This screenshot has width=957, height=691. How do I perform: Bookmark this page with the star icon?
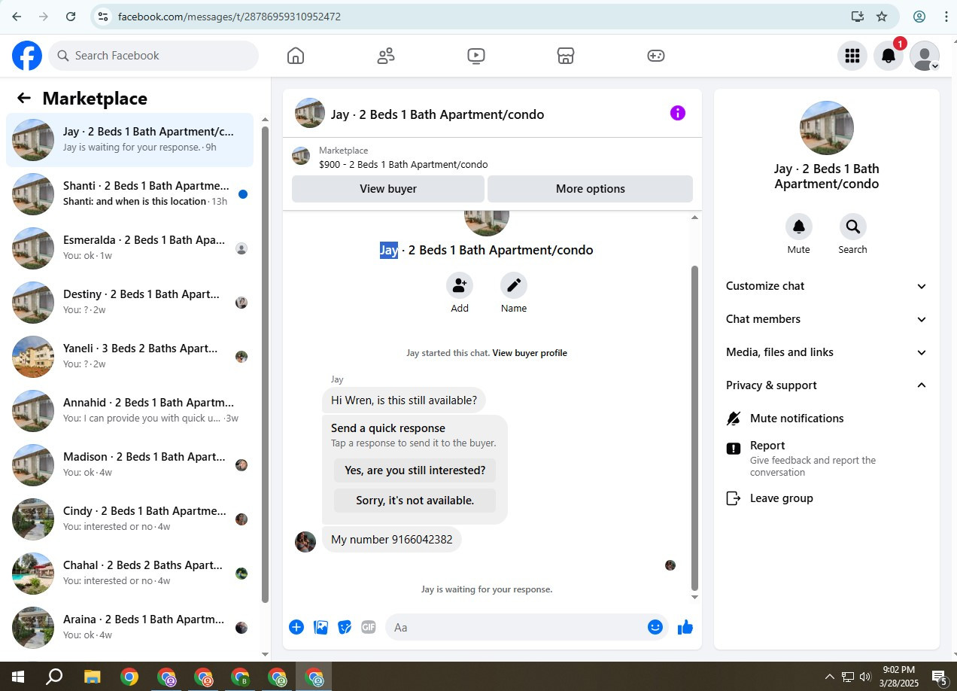click(882, 16)
